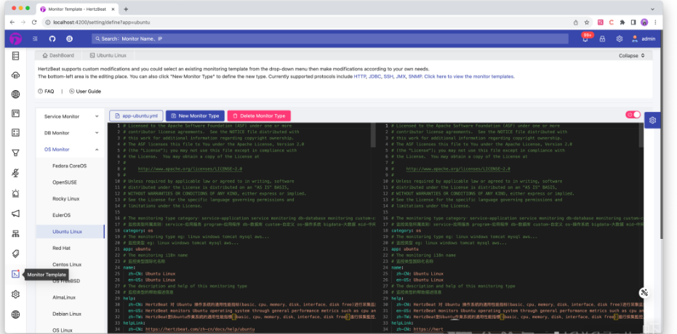Toggle the sidebar menu fold icon

pos(35,38)
